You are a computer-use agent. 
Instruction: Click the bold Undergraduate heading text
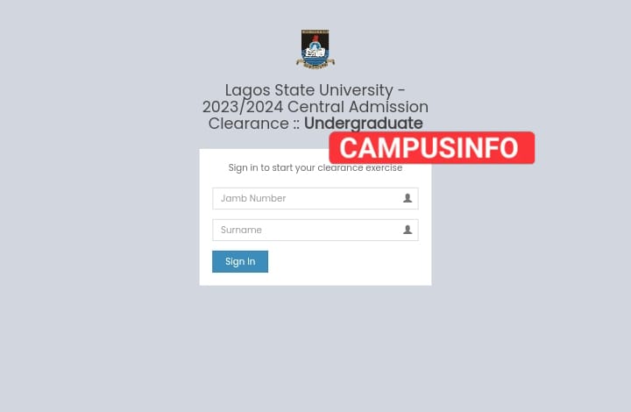[364, 124]
